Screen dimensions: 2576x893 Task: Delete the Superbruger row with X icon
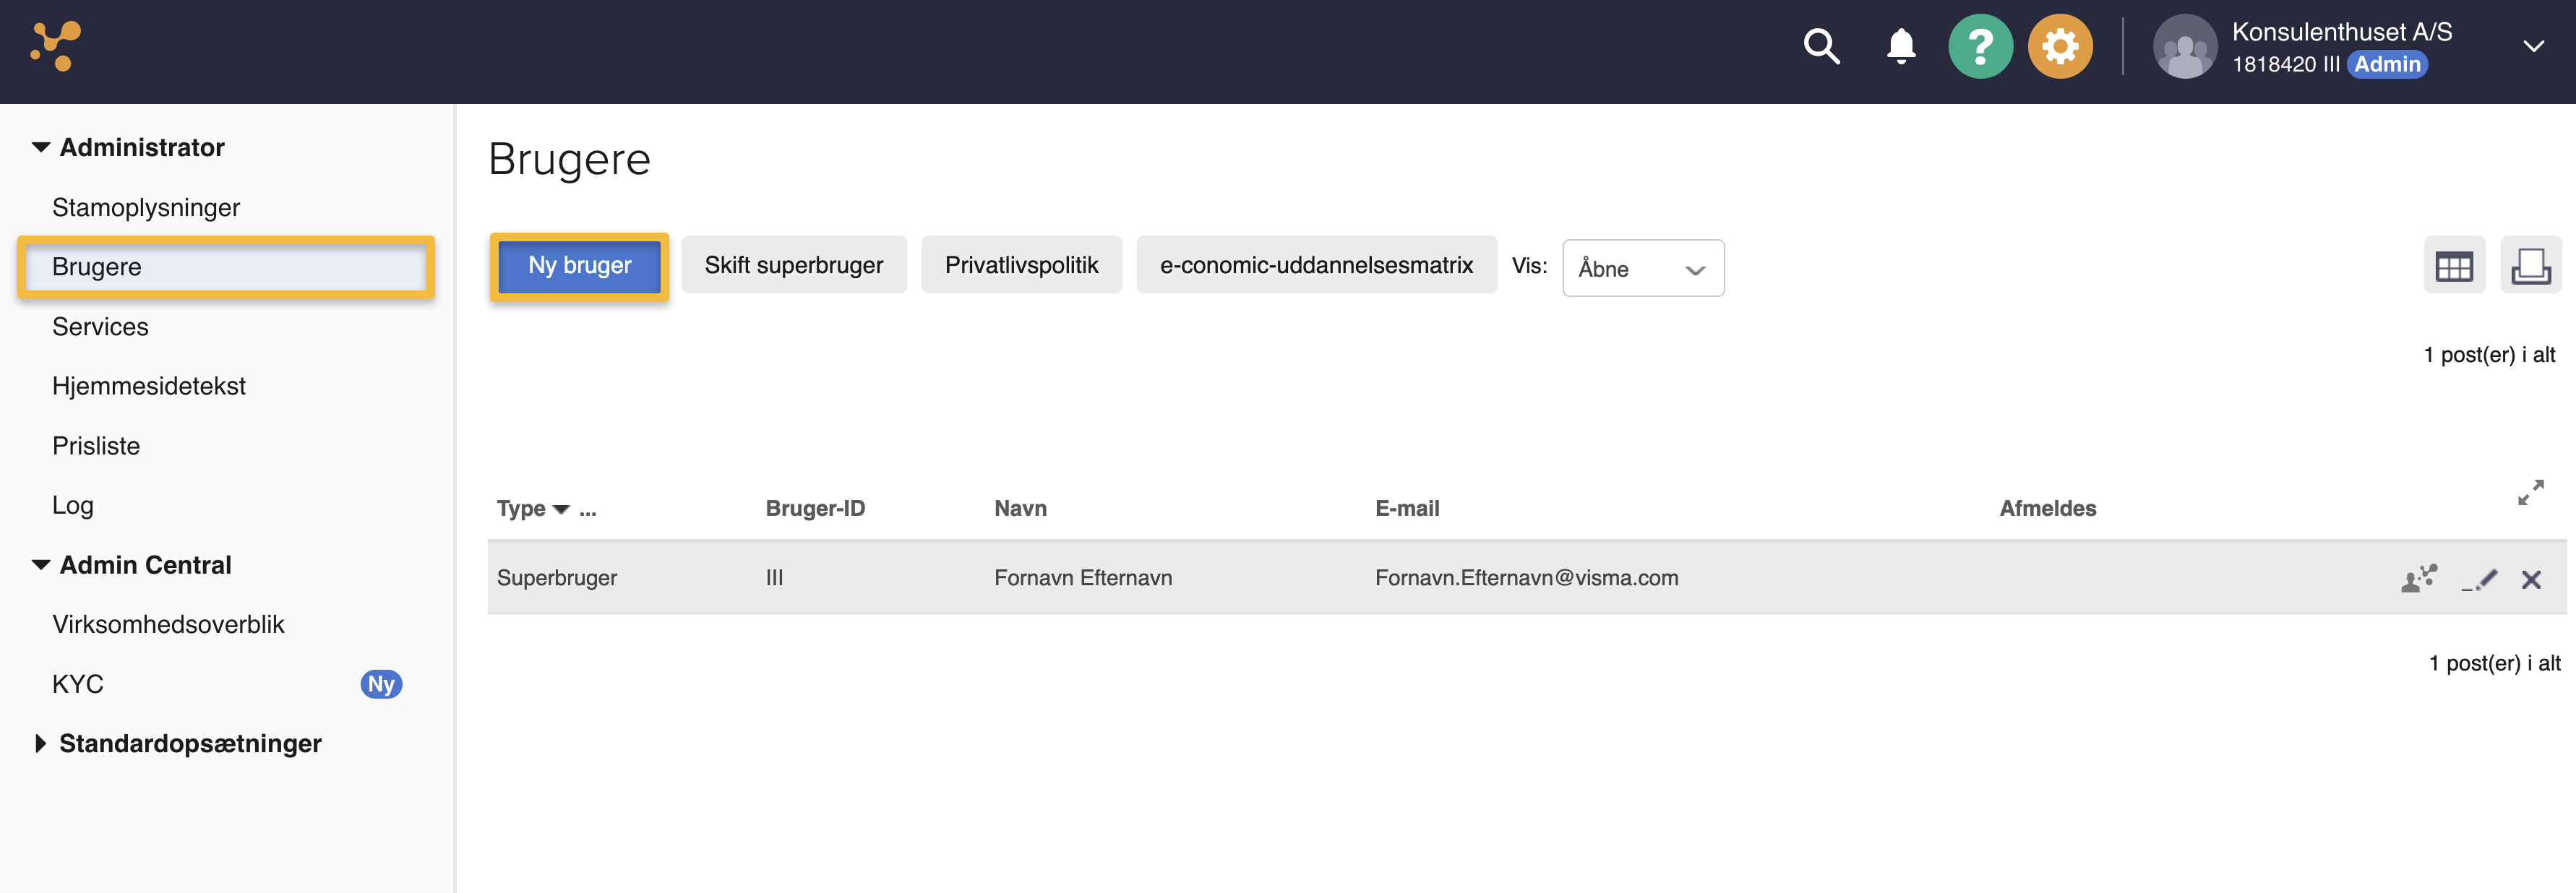(2531, 579)
